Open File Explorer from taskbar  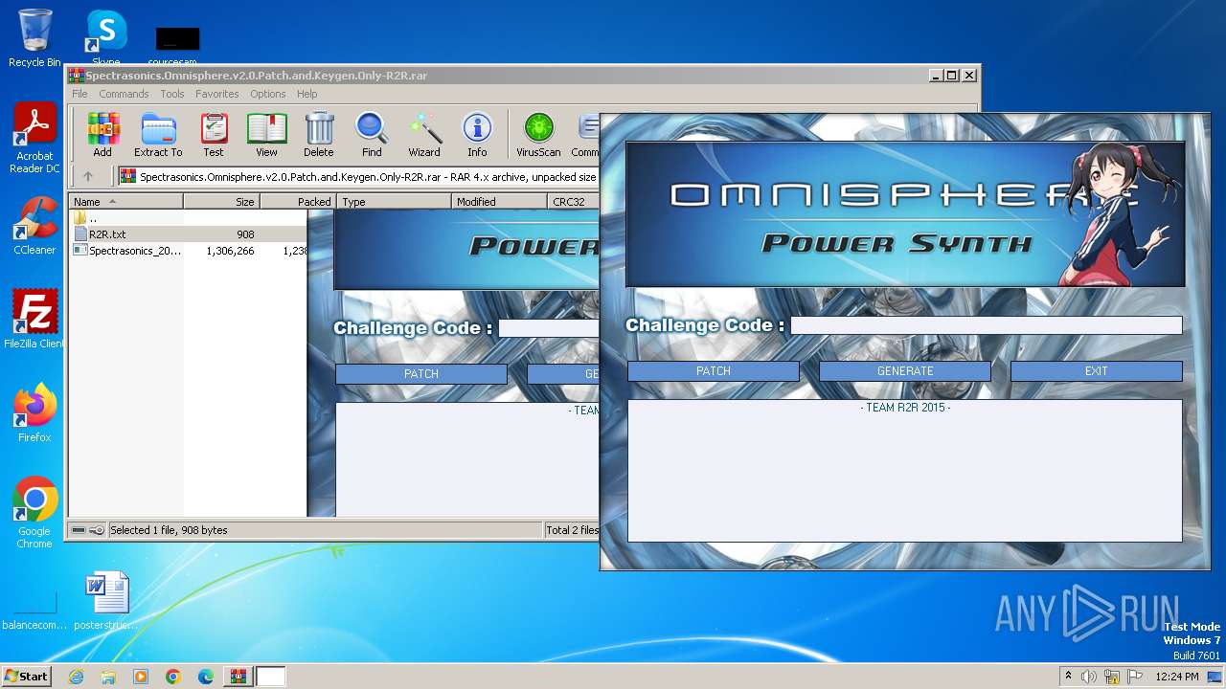pos(108,677)
